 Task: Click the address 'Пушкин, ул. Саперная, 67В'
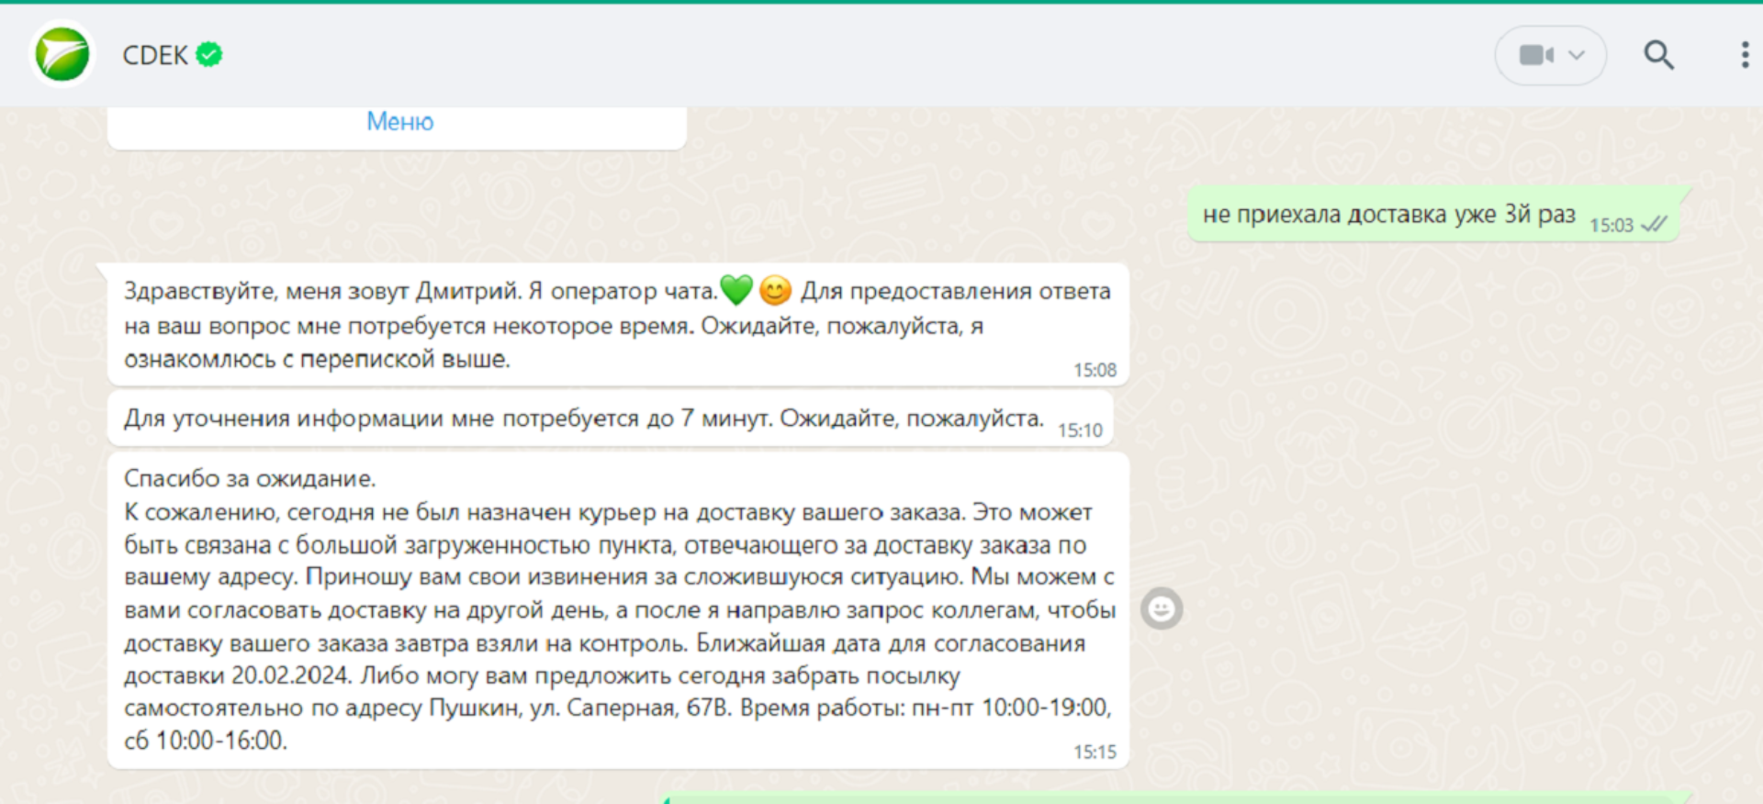tap(581, 708)
